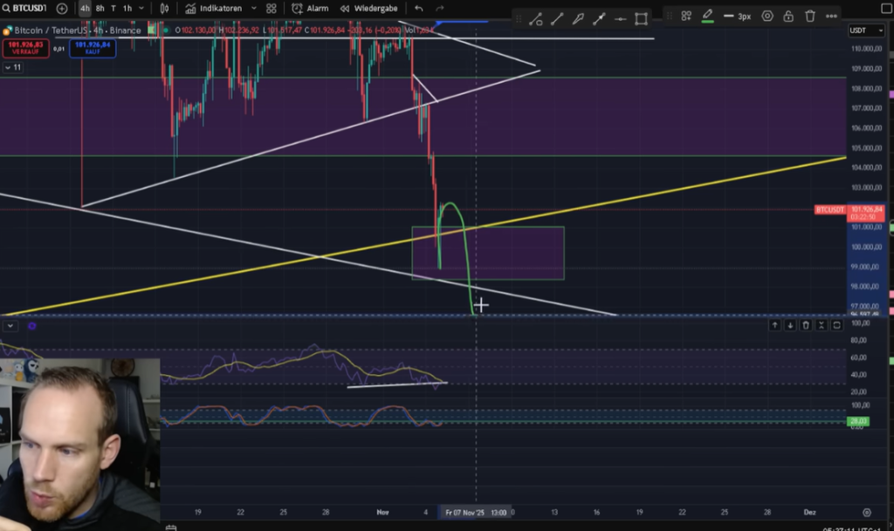Click the red VERKAUF sell button
The image size is (894, 531).
[x=24, y=48]
